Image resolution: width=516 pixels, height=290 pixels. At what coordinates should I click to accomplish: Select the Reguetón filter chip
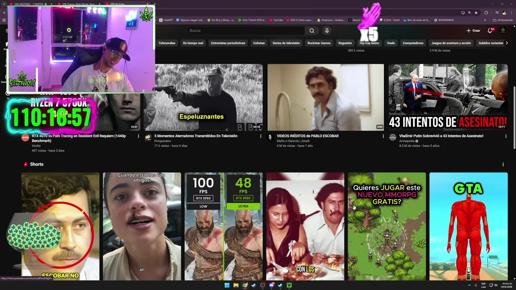(345, 43)
